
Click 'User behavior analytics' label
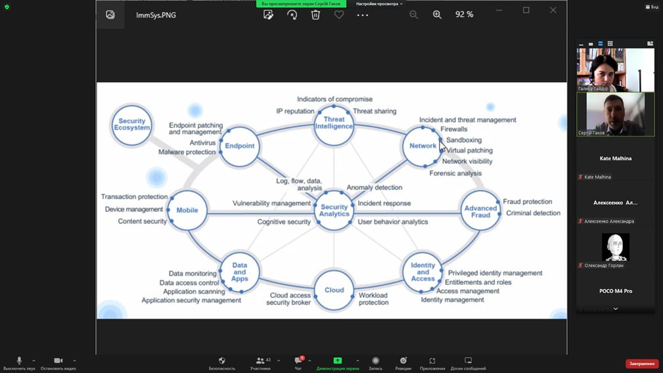click(x=393, y=222)
